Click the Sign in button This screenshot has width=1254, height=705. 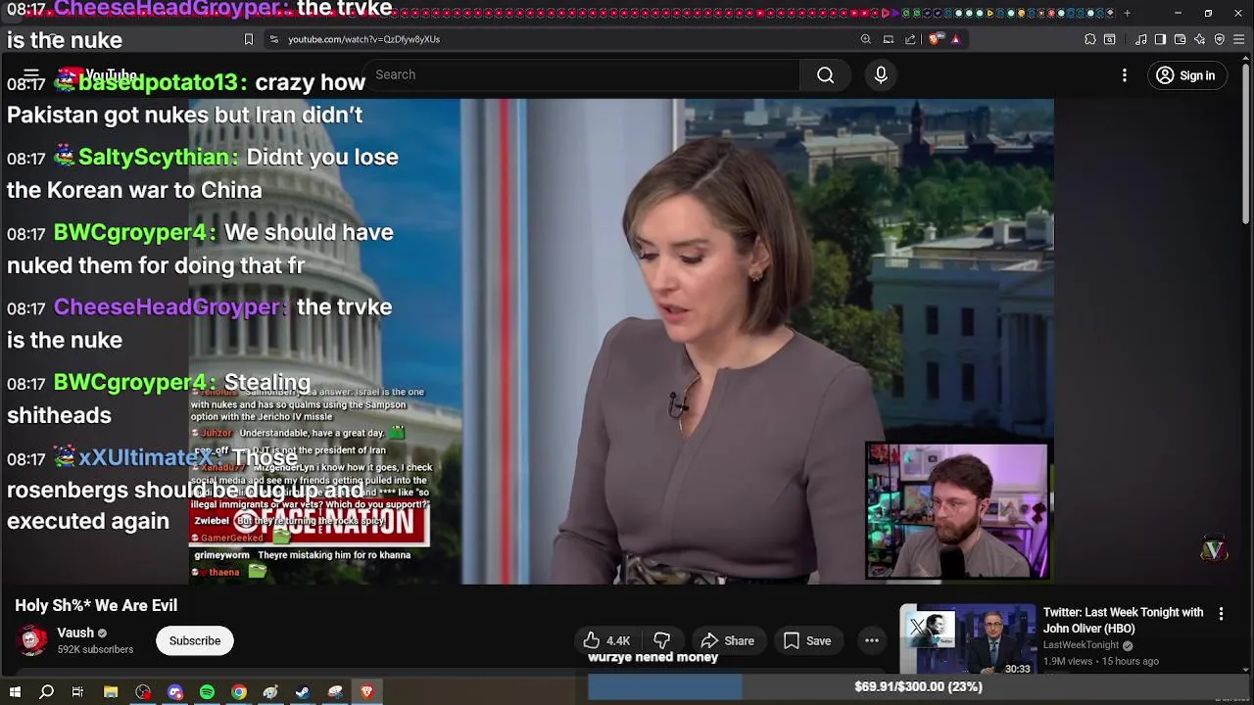pyautogui.click(x=1185, y=75)
